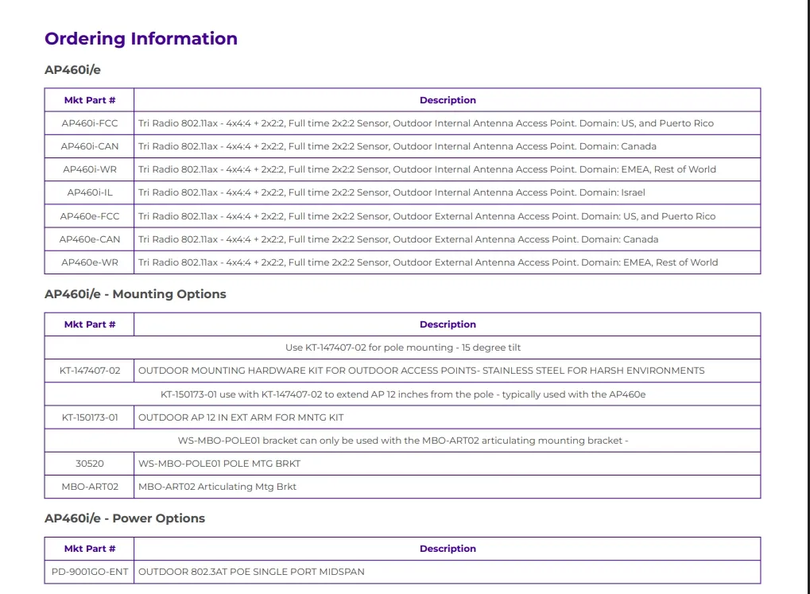The width and height of the screenshot is (810, 594).
Task: Click the KT-147407-02 part number cell
Action: pos(89,371)
